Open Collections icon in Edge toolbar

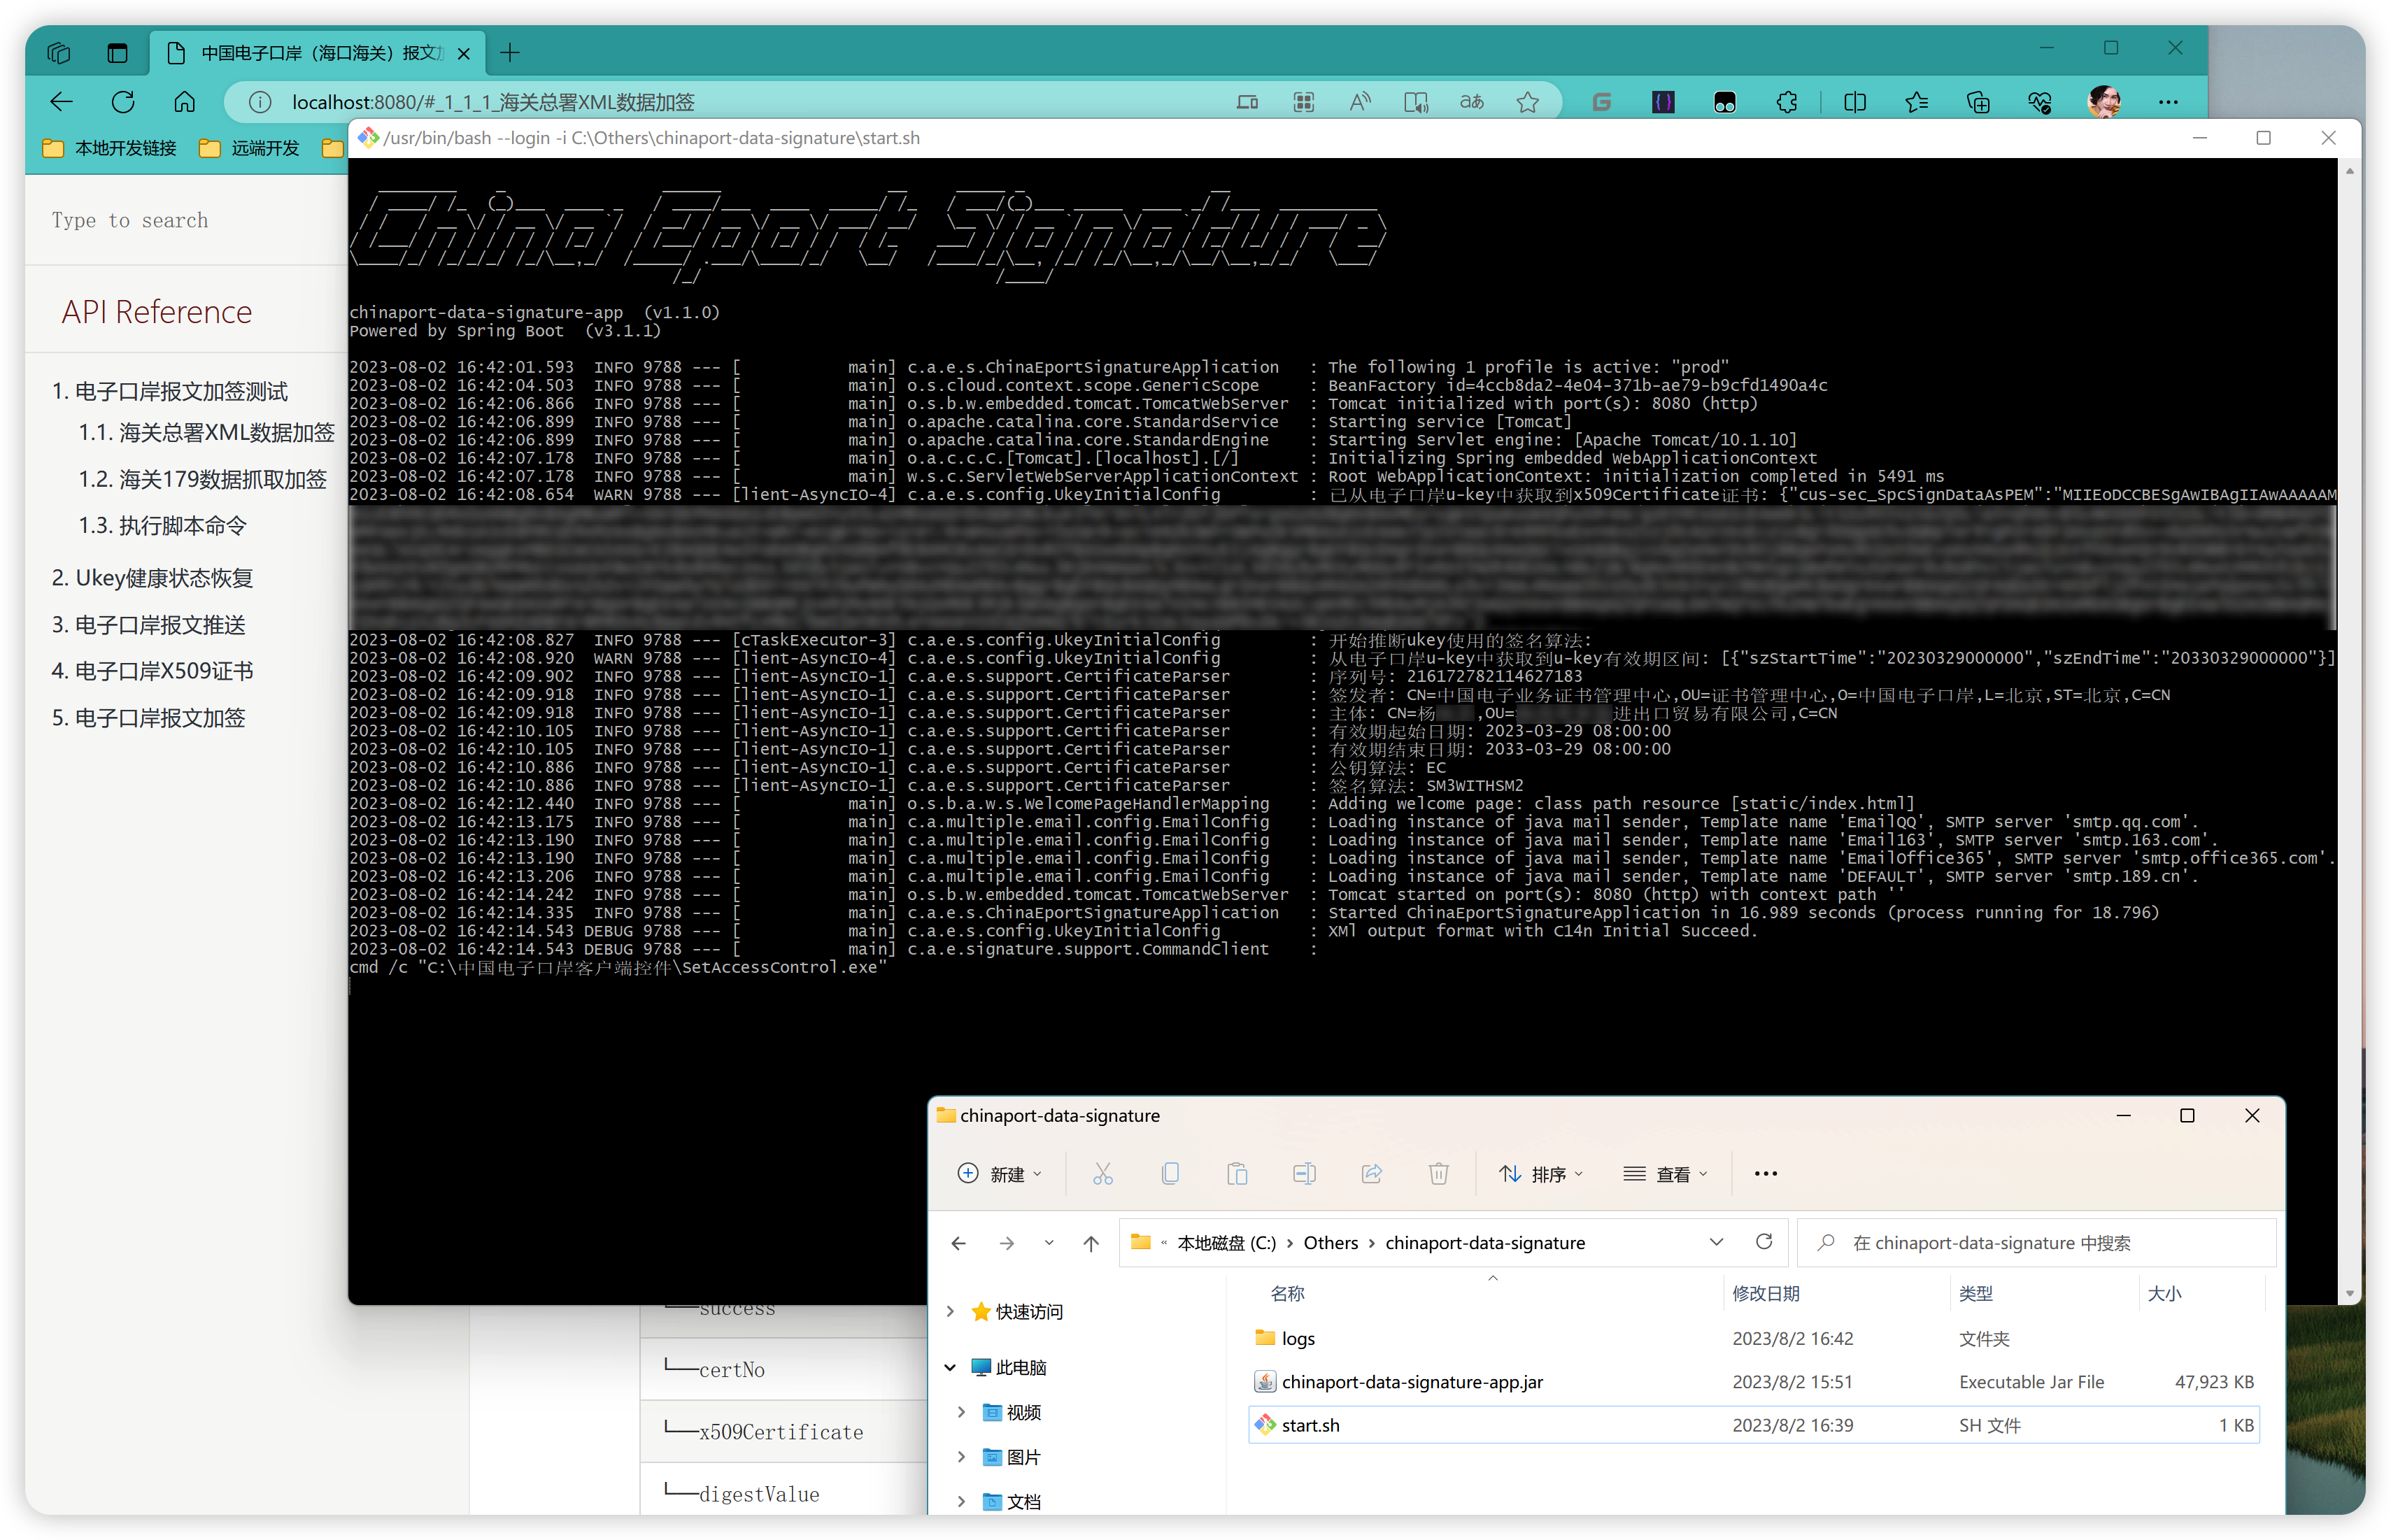pos(1978,102)
